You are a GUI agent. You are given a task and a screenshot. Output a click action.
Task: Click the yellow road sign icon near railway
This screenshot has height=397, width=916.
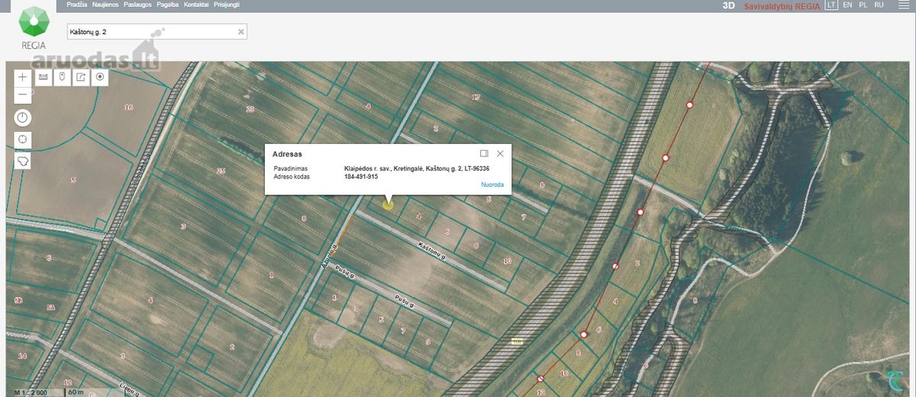(518, 341)
